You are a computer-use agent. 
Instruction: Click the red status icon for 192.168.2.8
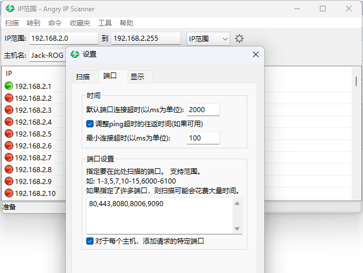click(9, 169)
